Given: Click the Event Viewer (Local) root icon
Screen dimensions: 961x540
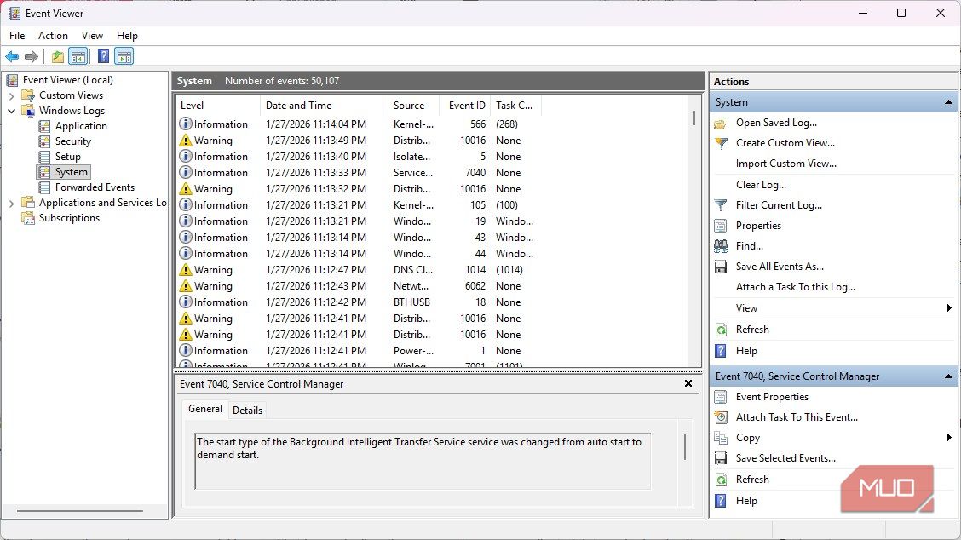Looking at the screenshot, I should (x=12, y=80).
